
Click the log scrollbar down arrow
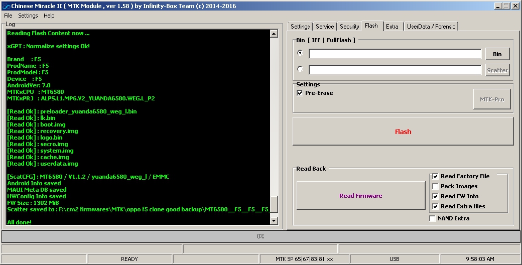[274, 220]
